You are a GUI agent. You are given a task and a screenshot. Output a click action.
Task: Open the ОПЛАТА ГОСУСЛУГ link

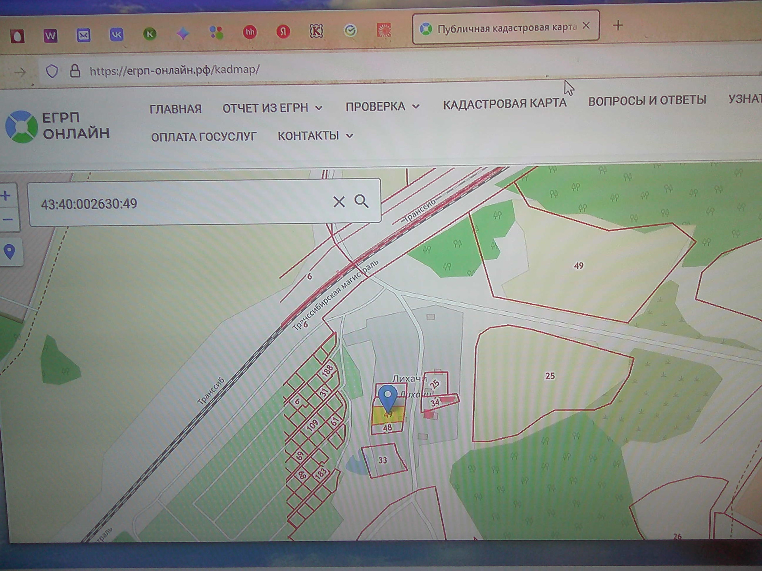point(204,137)
